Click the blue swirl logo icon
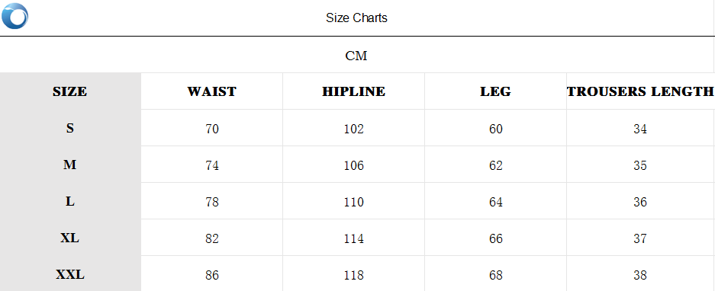Image resolution: width=715 pixels, height=291 pixels. point(14,16)
